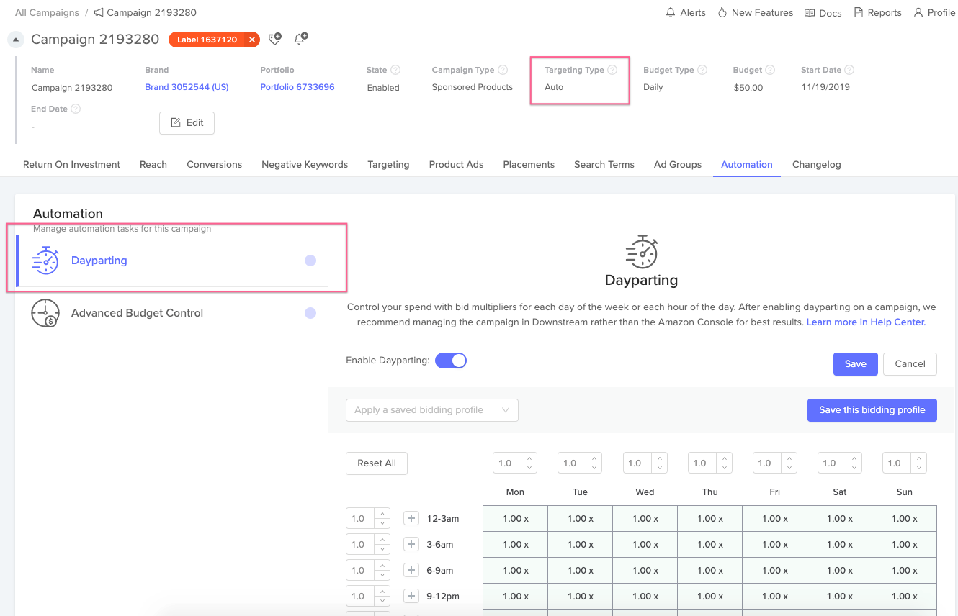Open the Reports icon

pyautogui.click(x=857, y=12)
